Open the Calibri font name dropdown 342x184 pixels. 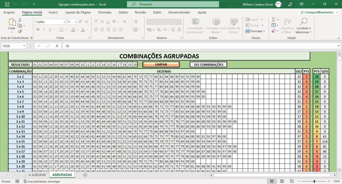(64, 22)
